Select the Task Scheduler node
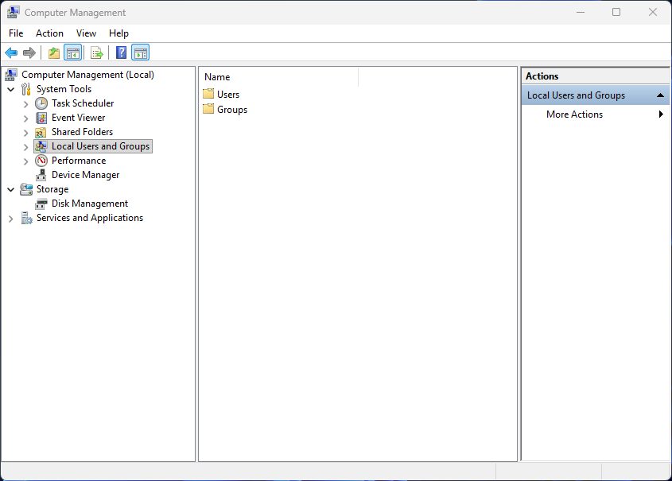 [x=81, y=103]
